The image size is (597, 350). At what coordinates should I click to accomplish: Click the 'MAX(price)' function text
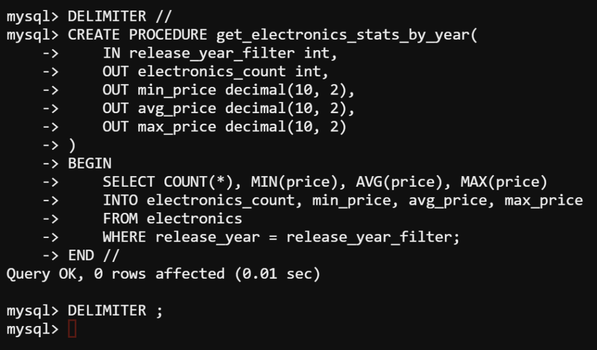(x=504, y=182)
